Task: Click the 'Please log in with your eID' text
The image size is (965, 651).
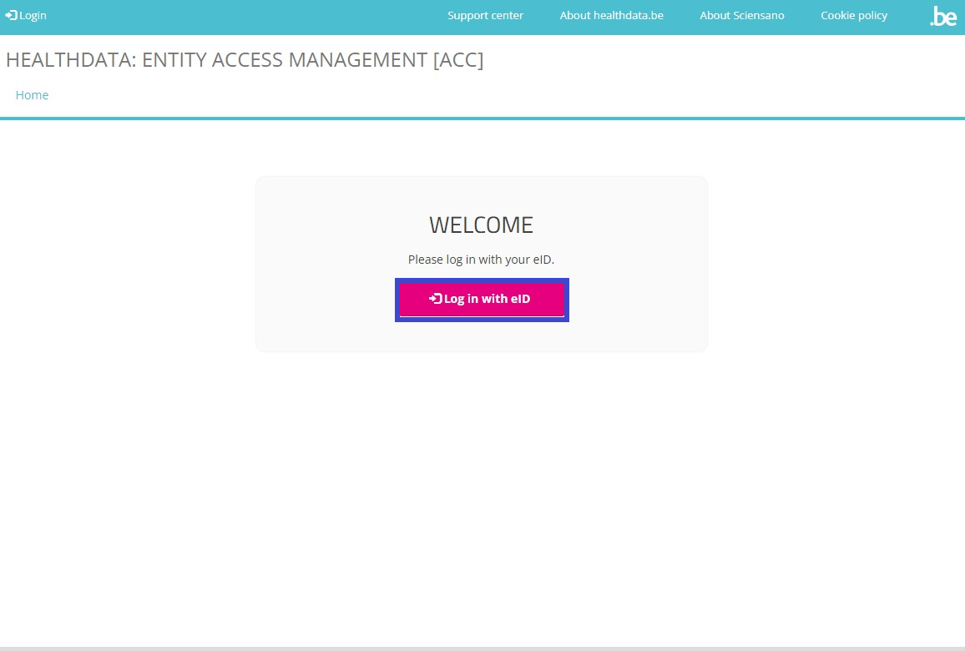Action: click(x=481, y=260)
